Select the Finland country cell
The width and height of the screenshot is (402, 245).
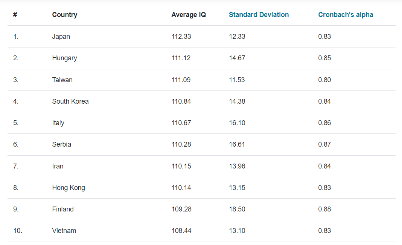click(63, 209)
